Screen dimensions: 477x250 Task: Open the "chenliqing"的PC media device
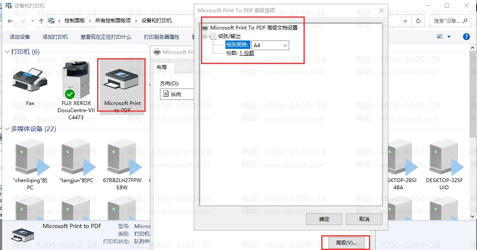(30, 158)
